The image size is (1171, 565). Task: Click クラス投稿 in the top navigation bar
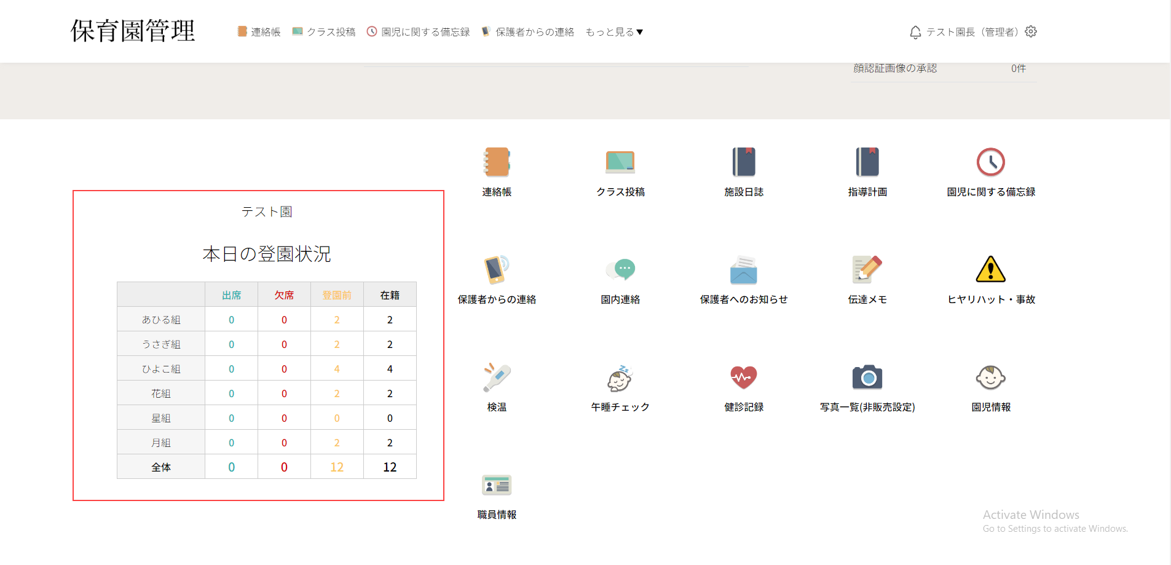324,32
